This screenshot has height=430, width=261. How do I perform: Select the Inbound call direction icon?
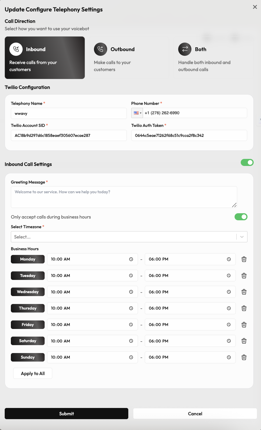point(16,49)
